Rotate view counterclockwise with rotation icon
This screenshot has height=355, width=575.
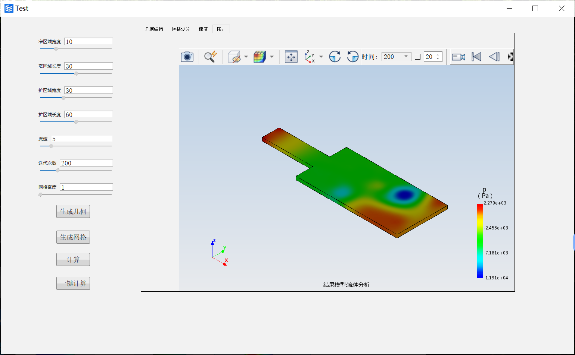[x=353, y=57]
